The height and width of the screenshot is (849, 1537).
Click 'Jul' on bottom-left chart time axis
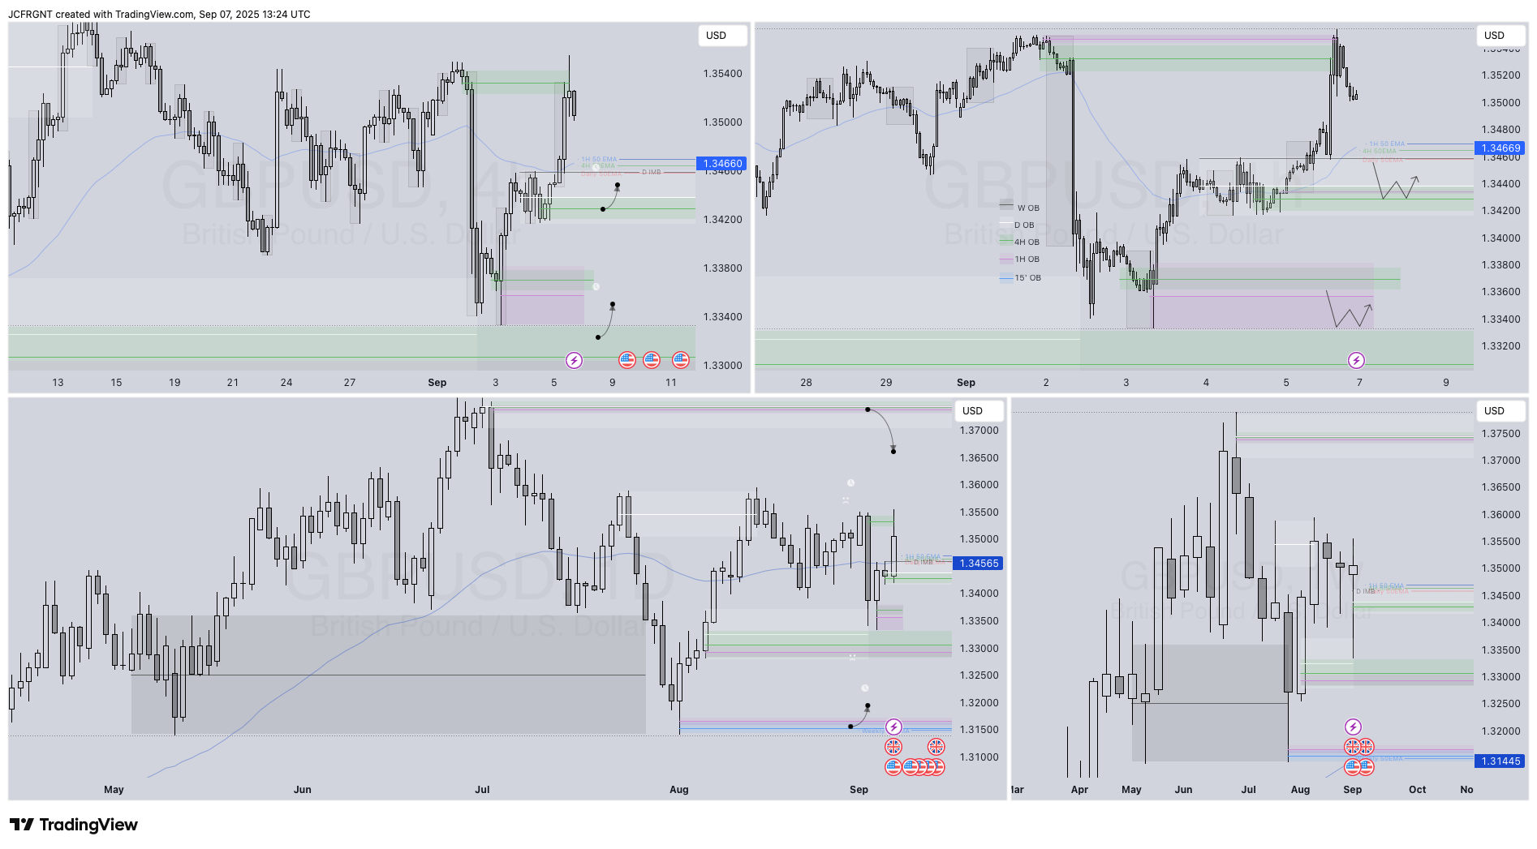pos(483,790)
